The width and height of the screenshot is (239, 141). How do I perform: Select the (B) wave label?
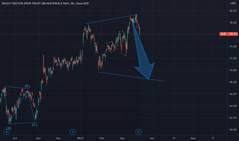pos(27,86)
